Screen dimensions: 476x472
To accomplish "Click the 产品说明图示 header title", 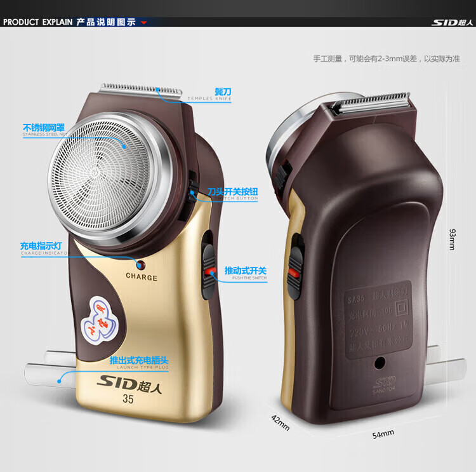I will (106, 22).
